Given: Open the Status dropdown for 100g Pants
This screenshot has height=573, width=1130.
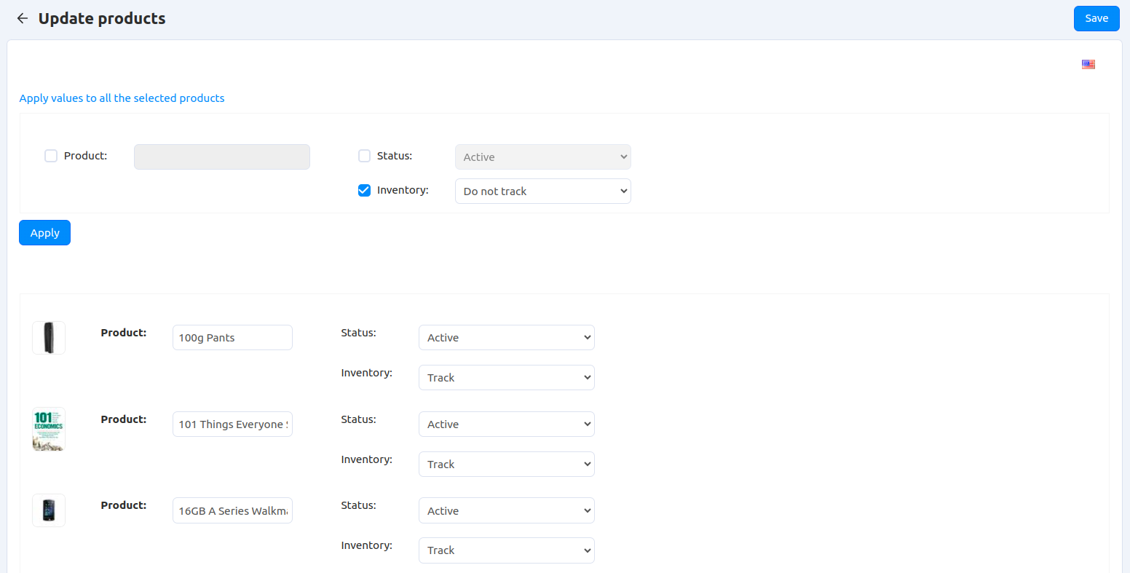Looking at the screenshot, I should pyautogui.click(x=507, y=338).
